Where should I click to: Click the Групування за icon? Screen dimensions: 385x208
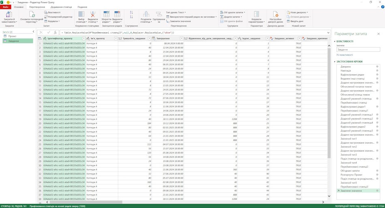click(159, 14)
